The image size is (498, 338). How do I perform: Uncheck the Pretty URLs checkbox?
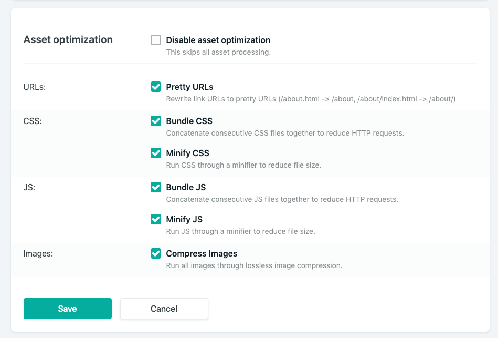click(156, 87)
